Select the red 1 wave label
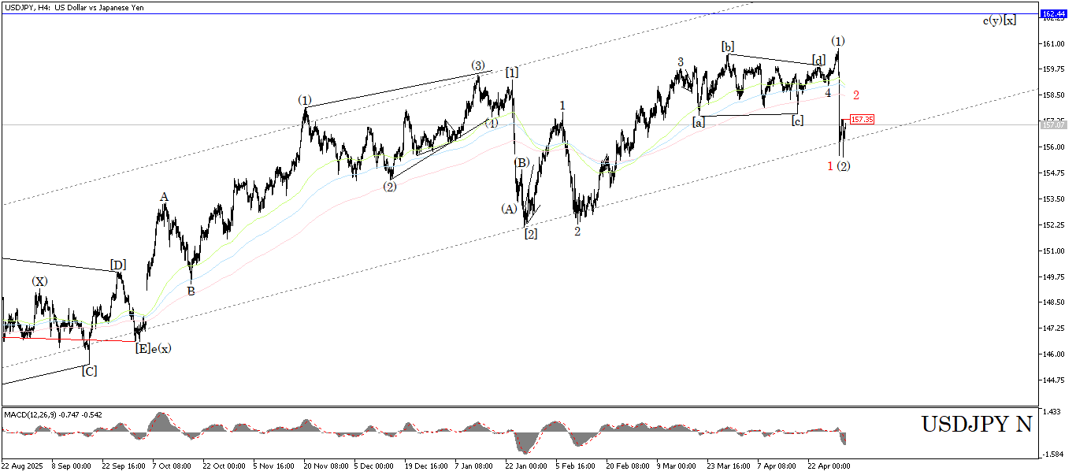Viewport: 1076px width, 475px height. [830, 165]
